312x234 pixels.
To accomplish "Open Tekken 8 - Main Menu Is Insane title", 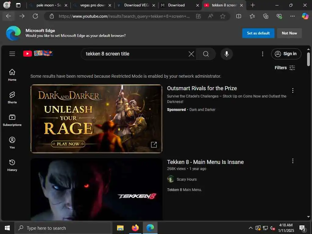I will point(205,162).
